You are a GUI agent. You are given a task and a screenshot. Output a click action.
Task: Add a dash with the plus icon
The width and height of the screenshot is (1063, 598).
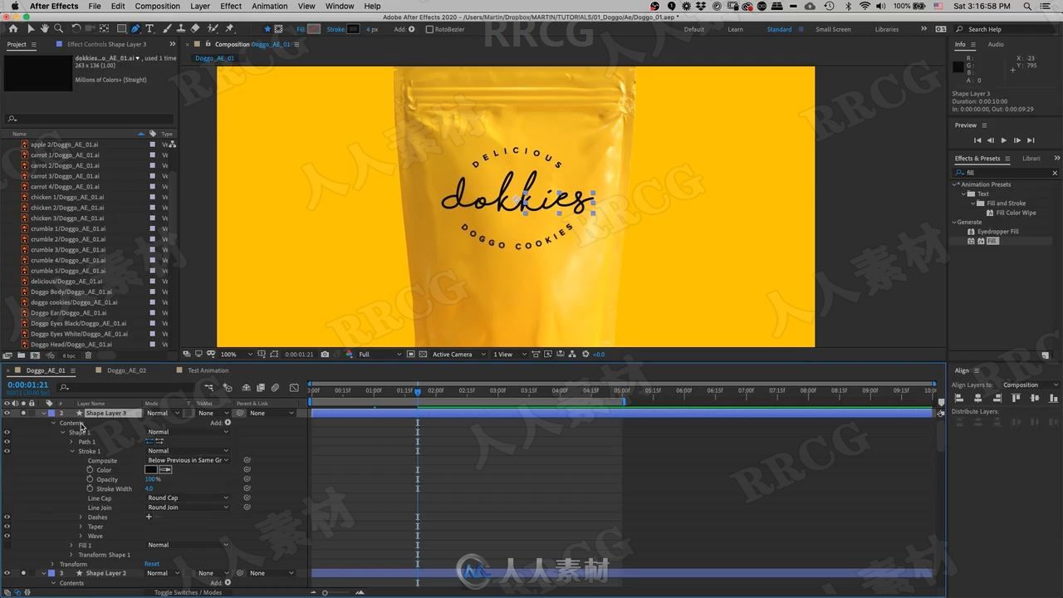tap(149, 517)
